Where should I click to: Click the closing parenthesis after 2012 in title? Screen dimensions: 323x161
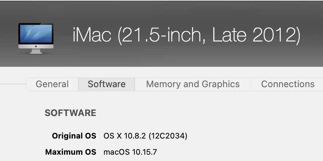tap(297, 36)
